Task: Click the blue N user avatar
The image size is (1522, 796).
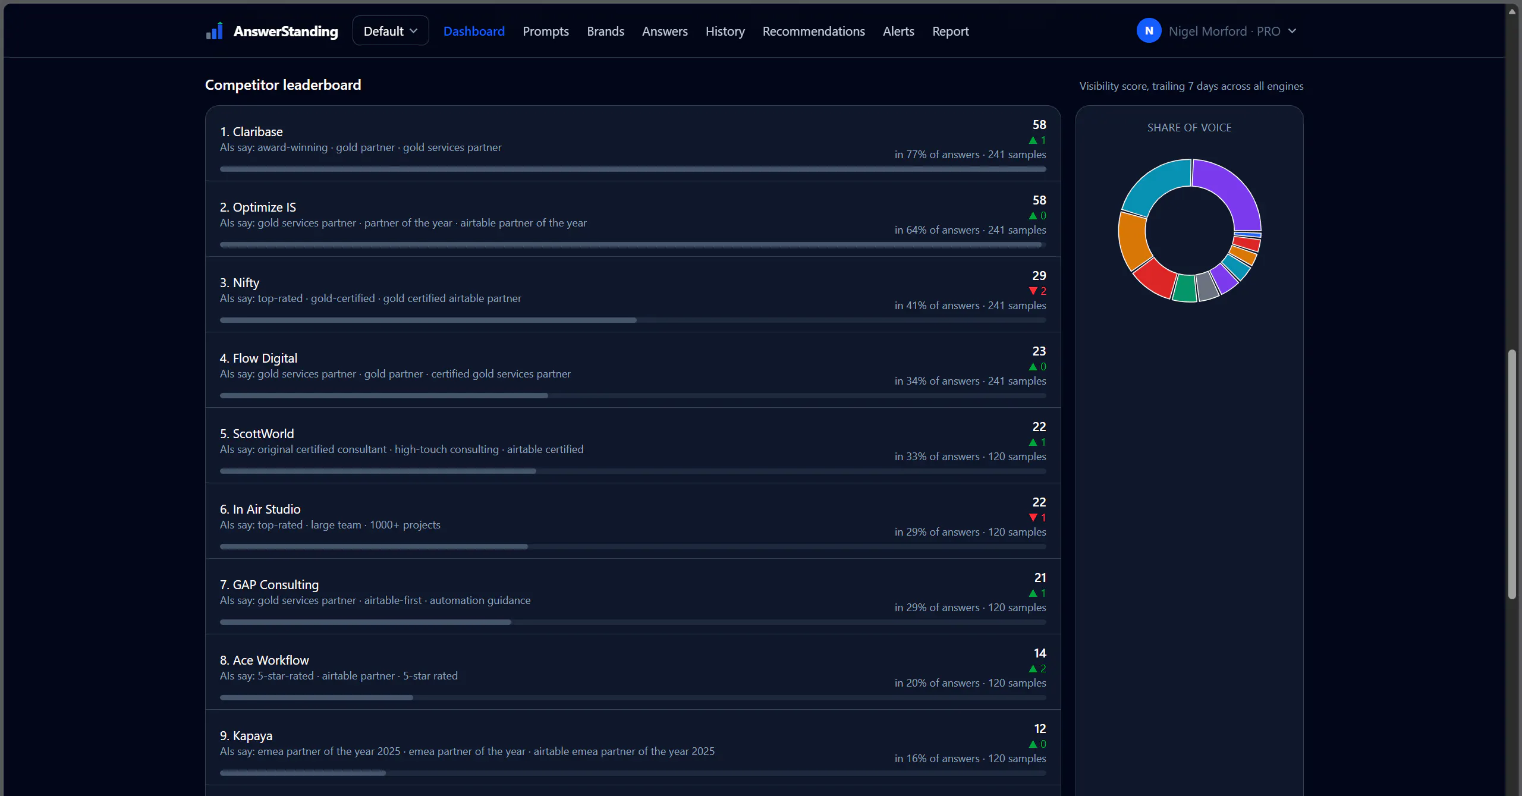Action: (1149, 31)
